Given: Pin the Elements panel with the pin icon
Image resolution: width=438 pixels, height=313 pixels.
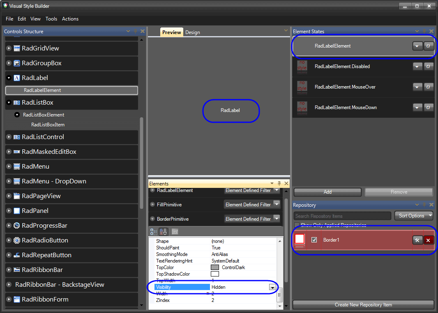Looking at the screenshot, I should tap(279, 183).
